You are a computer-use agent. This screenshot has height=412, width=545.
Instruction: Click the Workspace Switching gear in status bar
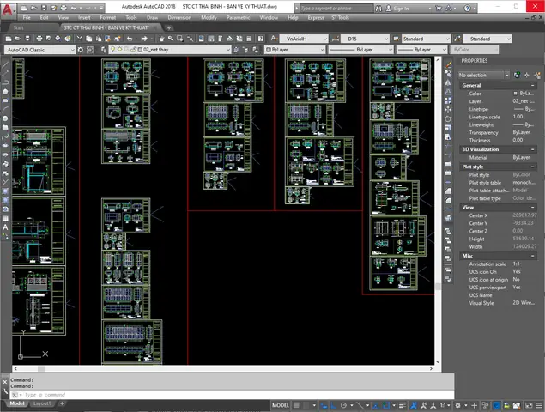coord(457,405)
